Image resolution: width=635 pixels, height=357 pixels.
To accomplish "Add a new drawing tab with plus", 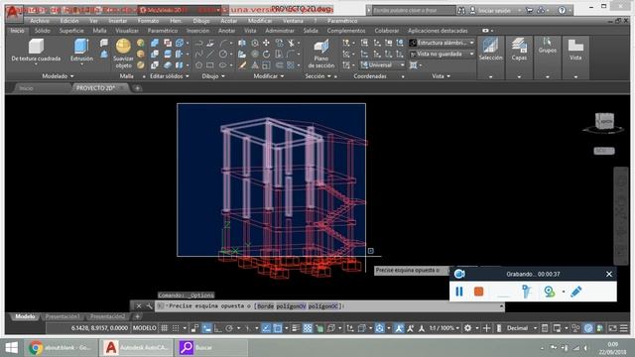I will coord(137,88).
